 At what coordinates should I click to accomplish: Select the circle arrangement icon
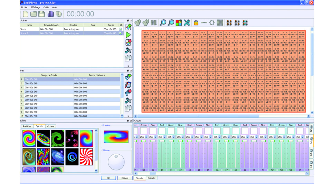pos(212,22)
